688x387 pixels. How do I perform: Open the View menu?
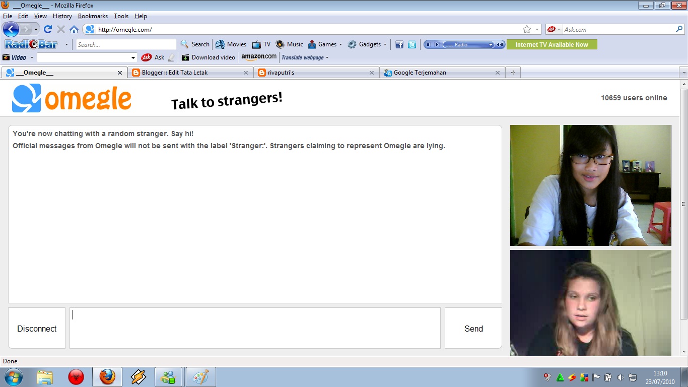[40, 16]
